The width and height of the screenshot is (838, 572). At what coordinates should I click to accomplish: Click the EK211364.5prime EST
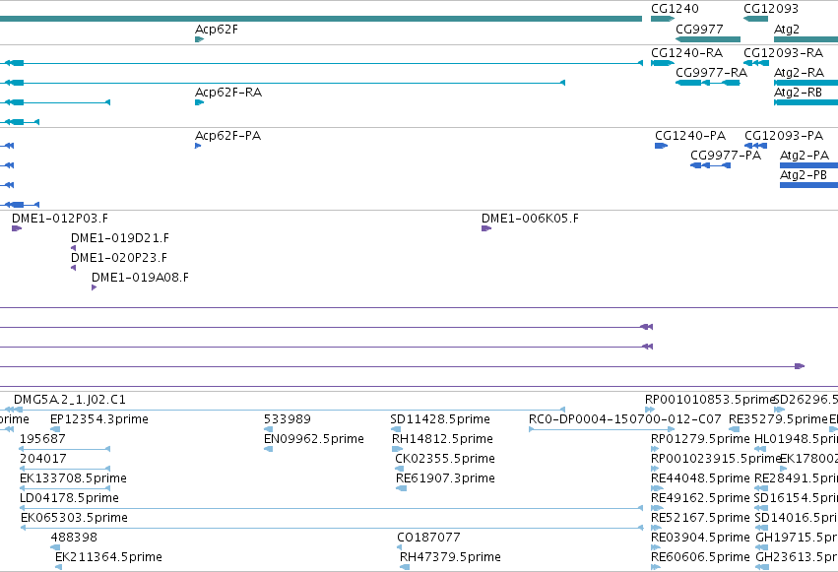[x=58, y=567]
